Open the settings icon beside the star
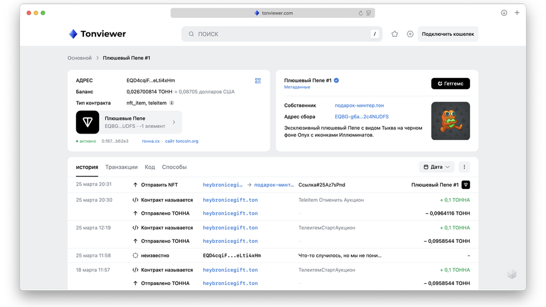 click(x=410, y=34)
